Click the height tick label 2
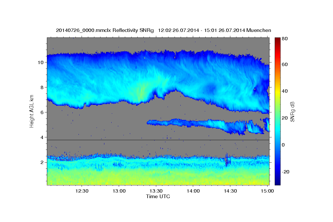 pyautogui.click(x=42, y=162)
